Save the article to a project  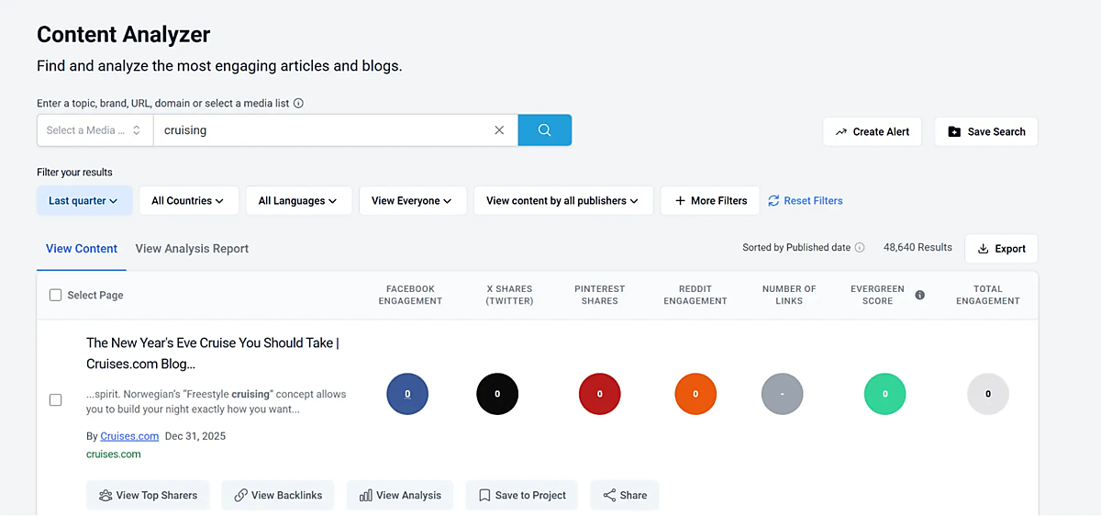pyautogui.click(x=521, y=495)
